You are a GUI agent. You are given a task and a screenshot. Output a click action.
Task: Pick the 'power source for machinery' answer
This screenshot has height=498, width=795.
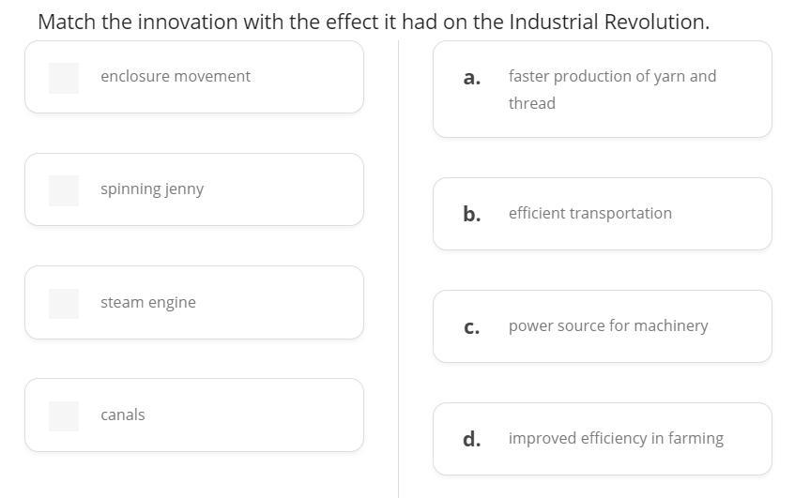(608, 325)
